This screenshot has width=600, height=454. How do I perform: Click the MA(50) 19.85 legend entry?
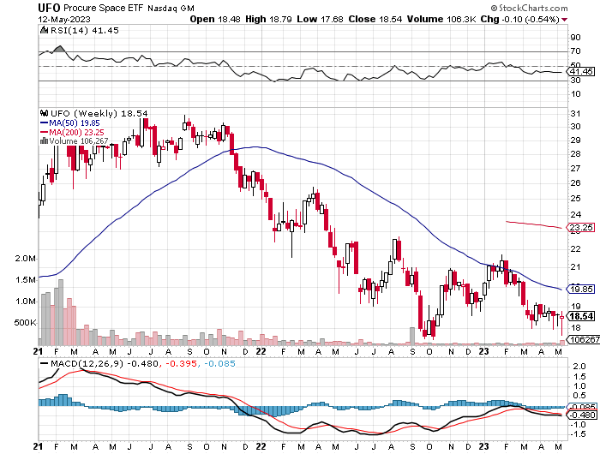click(70, 122)
